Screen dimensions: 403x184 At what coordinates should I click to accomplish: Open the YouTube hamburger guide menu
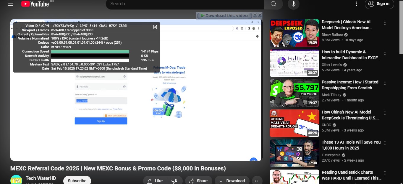(x=11, y=4)
